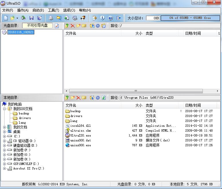Click the Convert image format icon
222x189 pixels.
point(67,18)
